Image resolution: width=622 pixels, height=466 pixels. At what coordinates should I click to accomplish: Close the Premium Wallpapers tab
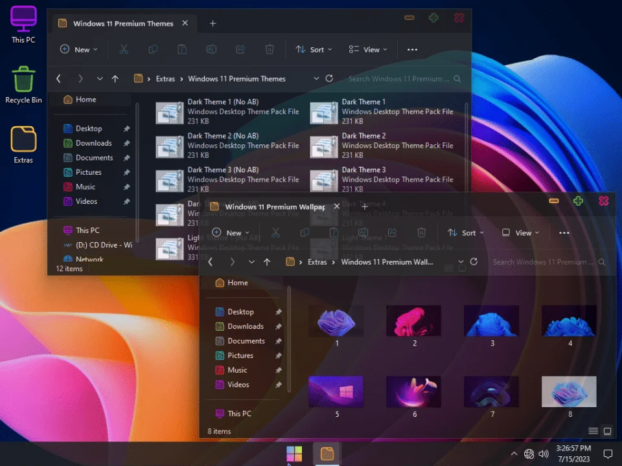[x=336, y=206]
